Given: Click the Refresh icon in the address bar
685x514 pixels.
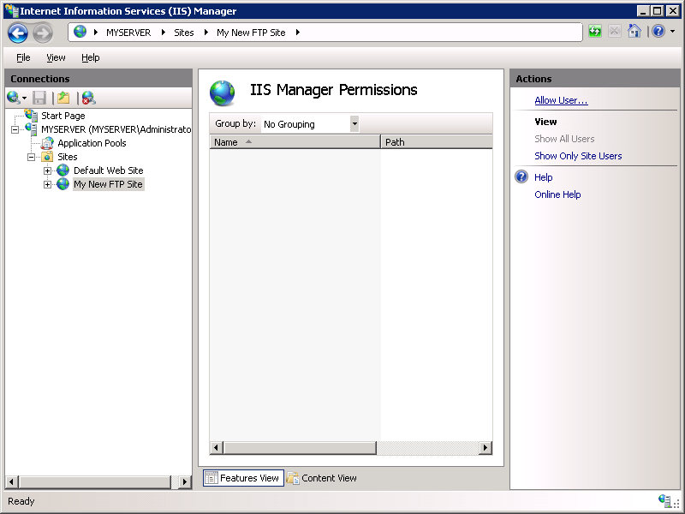Looking at the screenshot, I should pos(594,31).
